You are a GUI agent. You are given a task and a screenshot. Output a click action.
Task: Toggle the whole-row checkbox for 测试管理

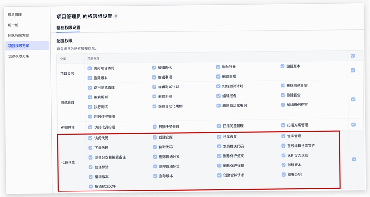pos(353,99)
